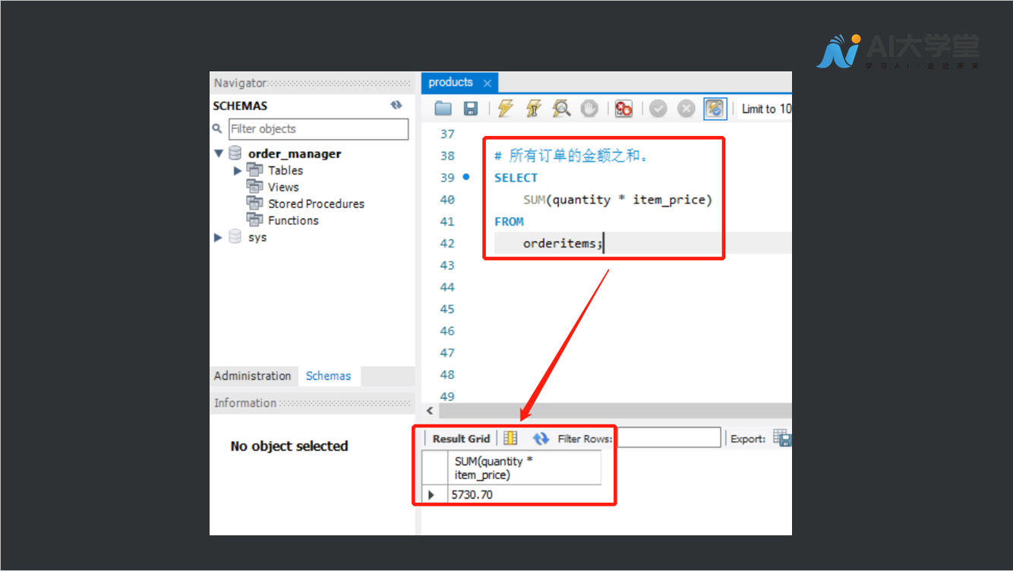Click the Views folder icon

[x=254, y=187]
